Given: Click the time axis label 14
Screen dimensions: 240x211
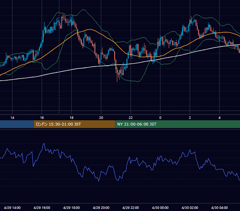Looking at the screenshot, I should tap(12, 118).
